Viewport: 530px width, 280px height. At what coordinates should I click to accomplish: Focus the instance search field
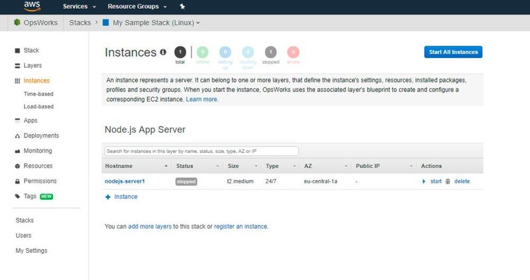click(201, 151)
